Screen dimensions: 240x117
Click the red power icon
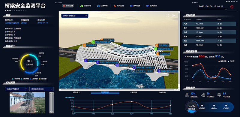click(x=232, y=6)
